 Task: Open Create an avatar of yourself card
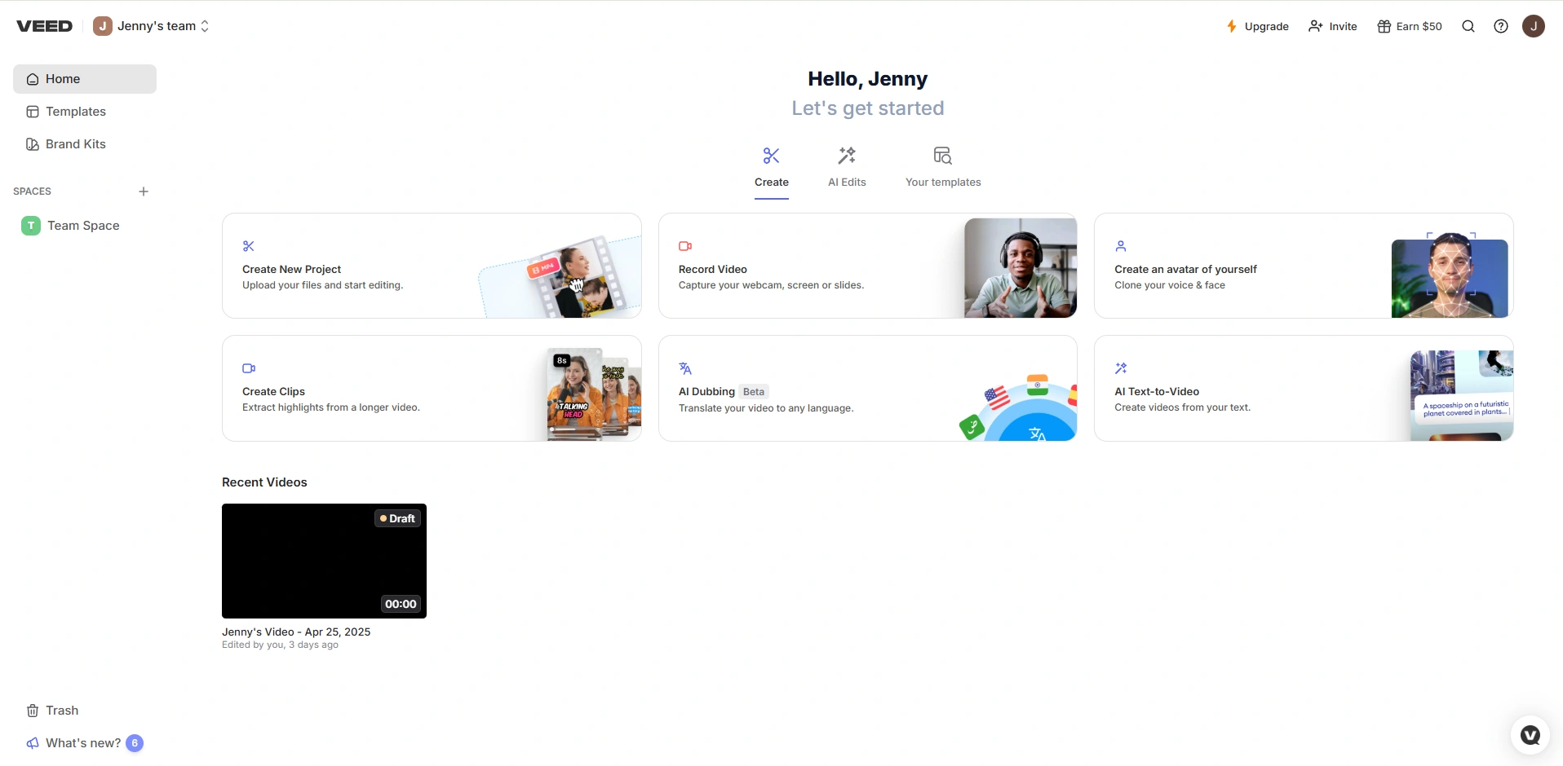coord(1304,266)
